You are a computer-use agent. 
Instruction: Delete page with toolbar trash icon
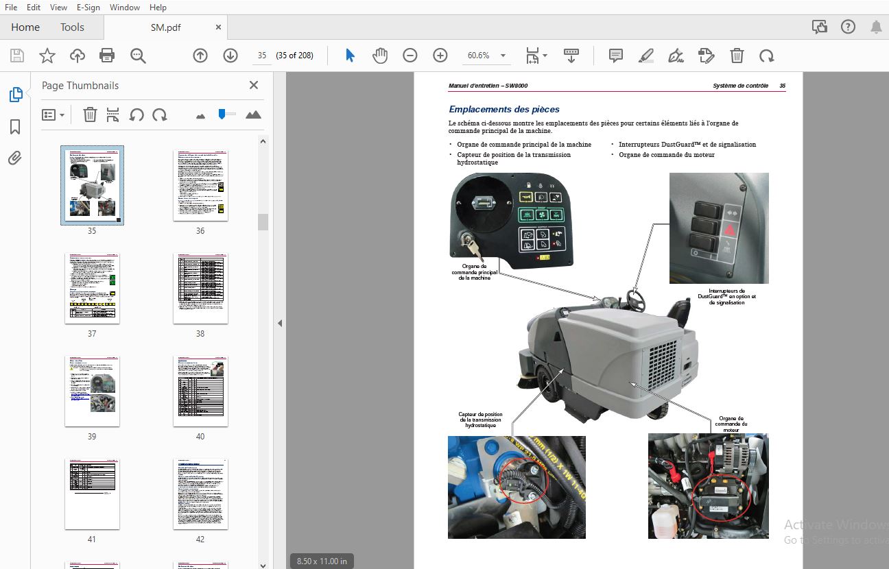coord(737,56)
